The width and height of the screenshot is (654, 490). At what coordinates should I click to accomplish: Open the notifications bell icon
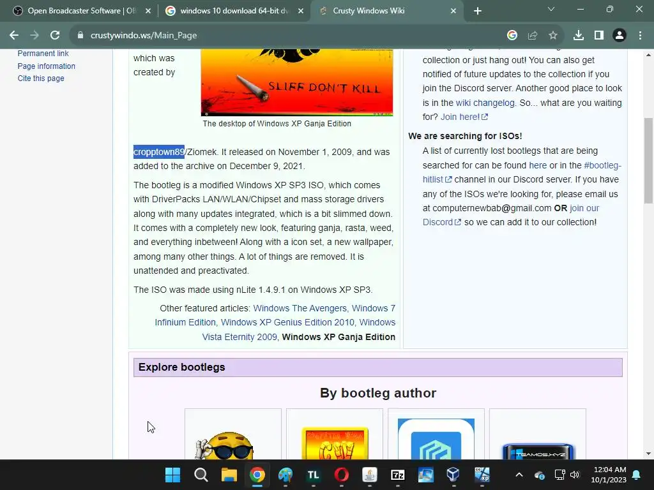pos(637,475)
